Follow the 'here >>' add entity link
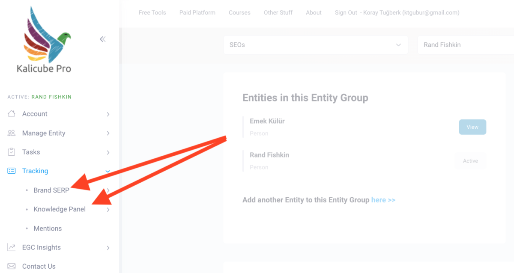Viewport: 514px width, 273px height. [x=383, y=200]
